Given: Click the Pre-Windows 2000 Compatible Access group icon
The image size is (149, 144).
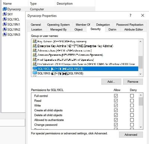Looking at the screenshot, I should coord(35,64).
